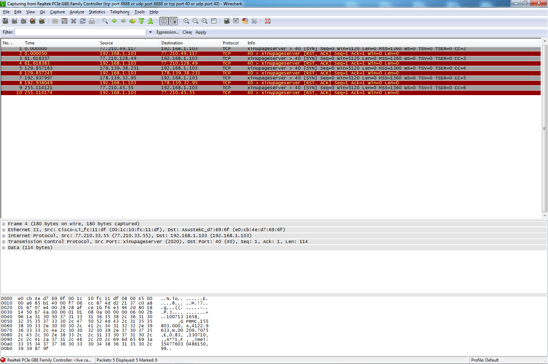Viewport: 548px width, 364px height.
Task: Go forward in packet history
Action: 123,21
